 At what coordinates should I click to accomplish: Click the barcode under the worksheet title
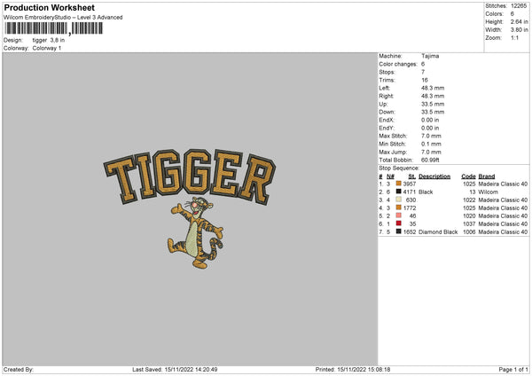pos(53,28)
